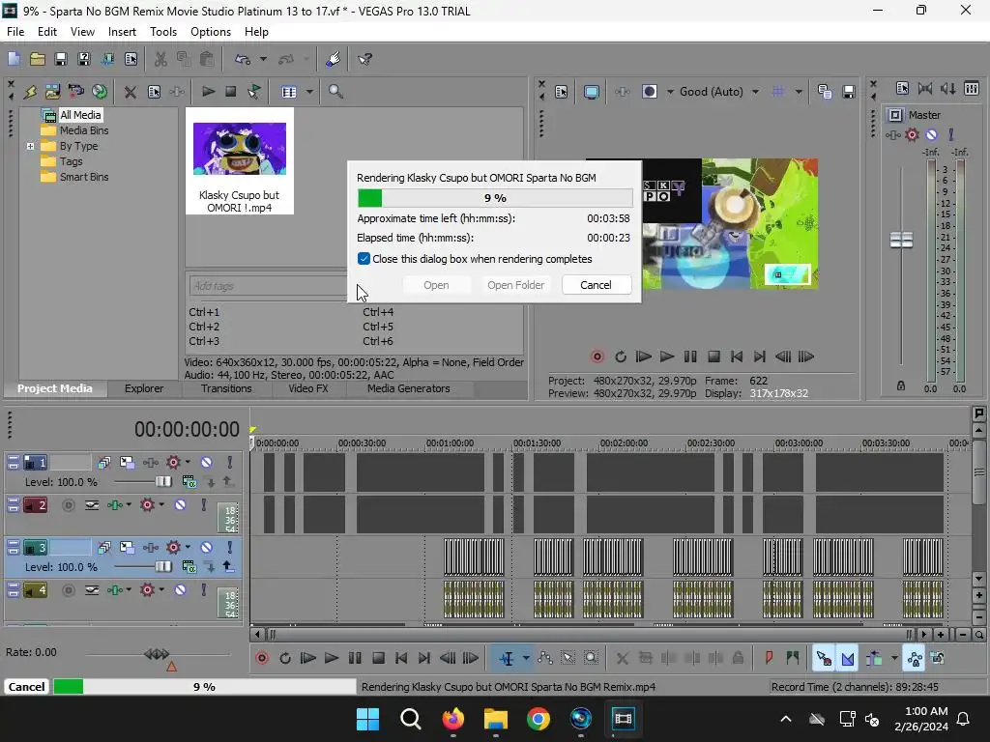Switch to the Transitions tab

226,388
